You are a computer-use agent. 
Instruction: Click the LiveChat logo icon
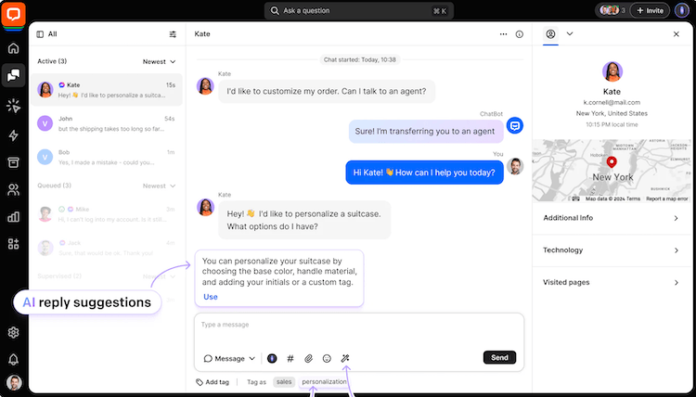[13, 14]
